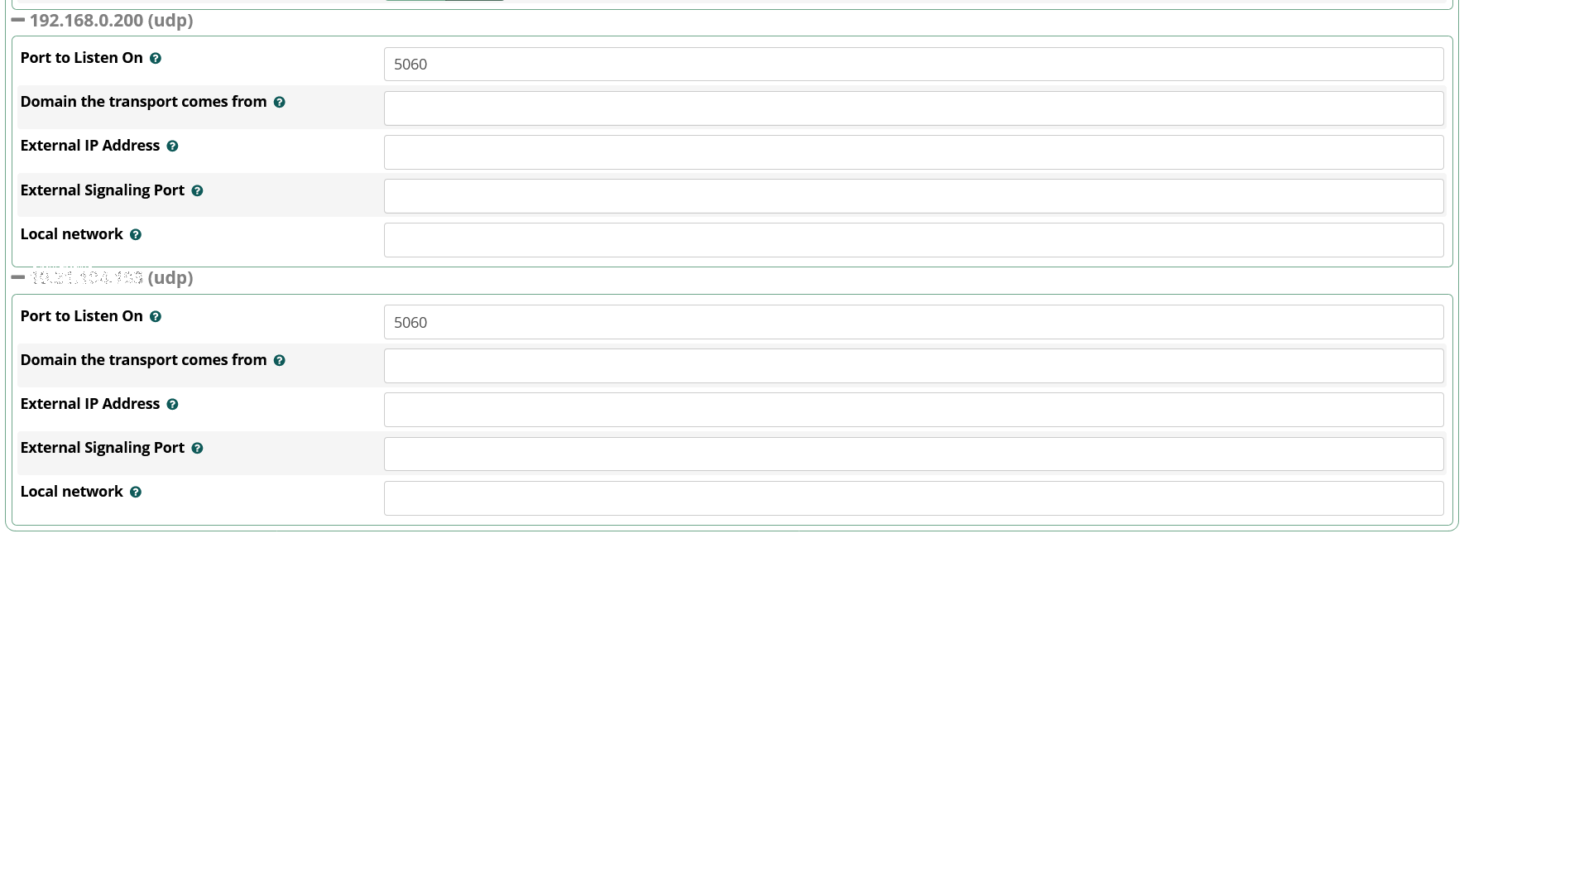Click Port to Listen On field in second udp section
This screenshot has width=1589, height=894.
914,322
